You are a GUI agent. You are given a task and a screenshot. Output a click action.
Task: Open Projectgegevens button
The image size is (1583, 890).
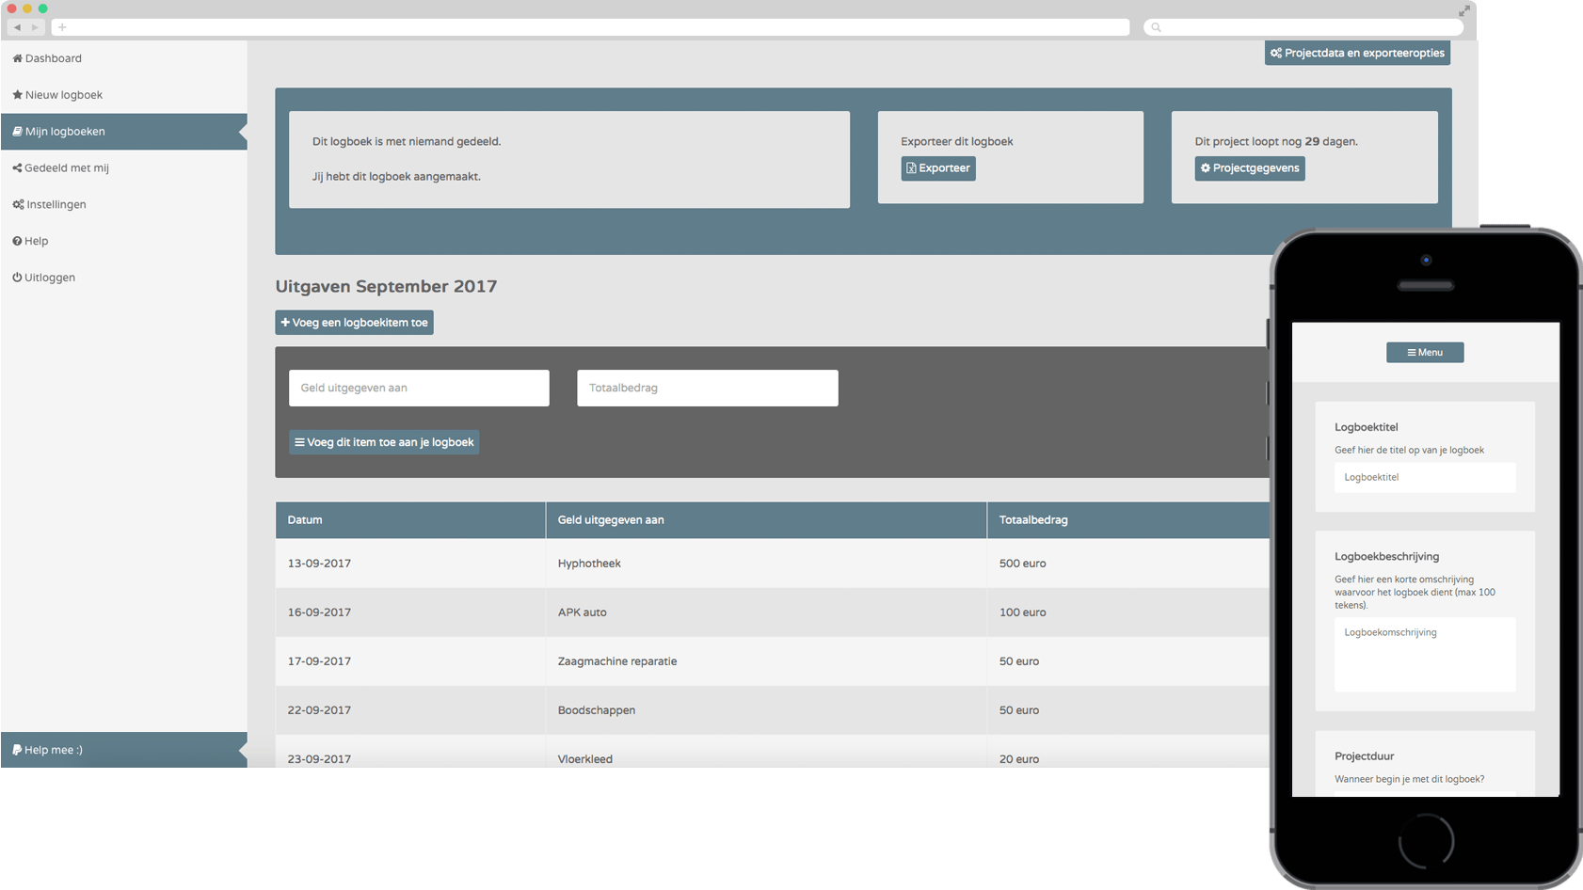point(1250,168)
